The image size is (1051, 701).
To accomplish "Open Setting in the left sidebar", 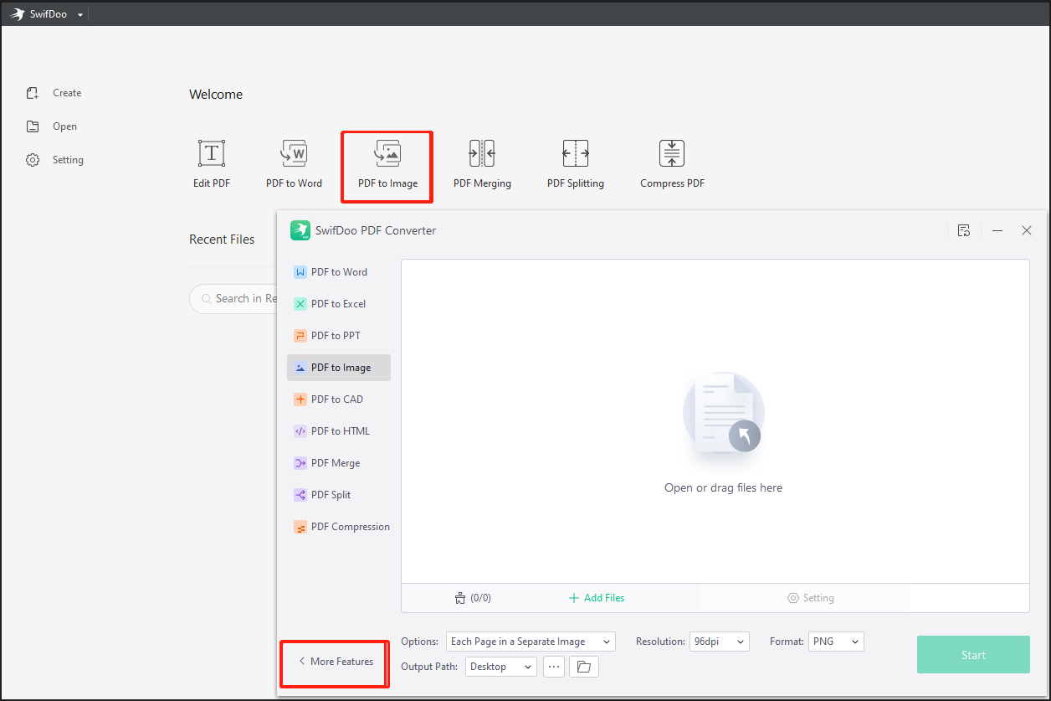I will [55, 160].
